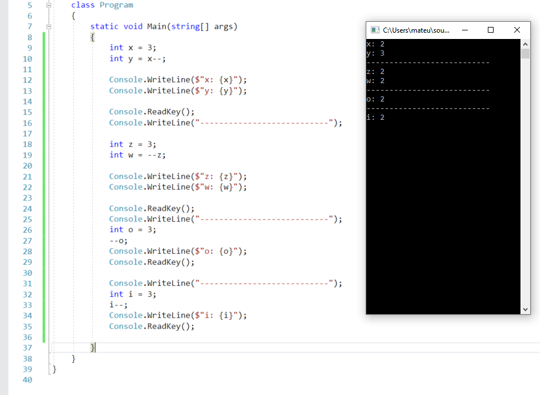Click the console scrollbar thumb

click(525, 54)
